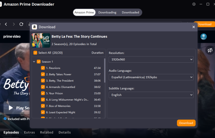Reload the Prime Video page
215x138 pixels.
click(21, 24)
